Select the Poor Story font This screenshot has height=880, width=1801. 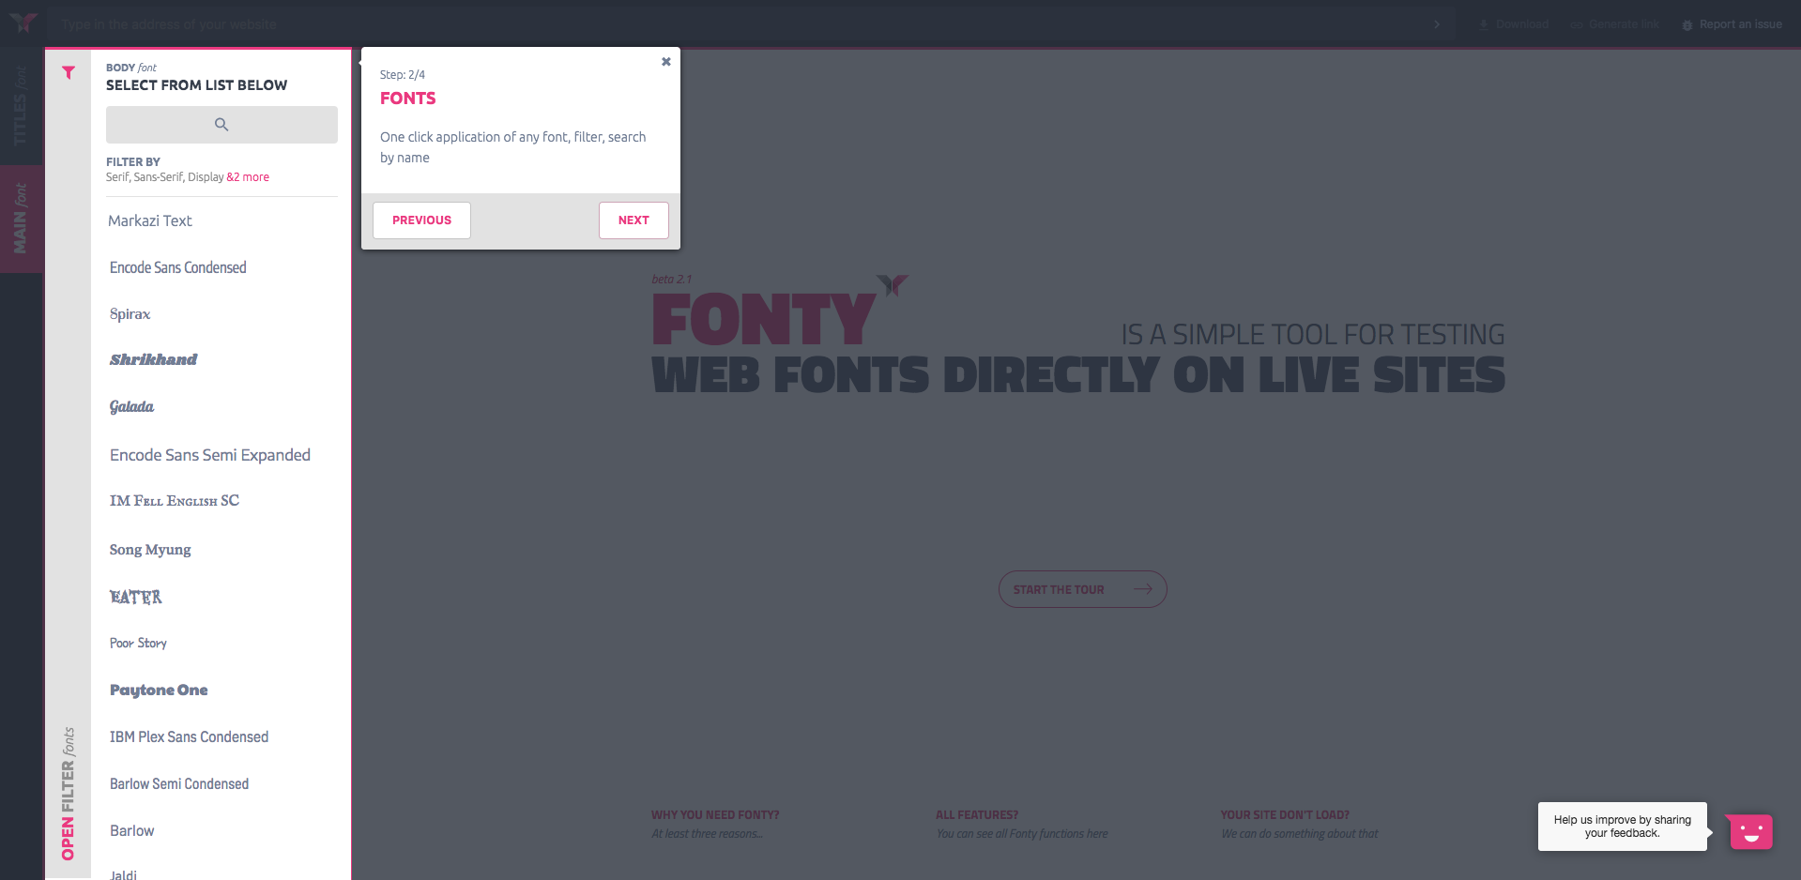click(x=138, y=644)
